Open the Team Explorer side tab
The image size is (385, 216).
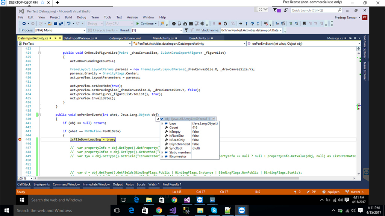pyautogui.click(x=365, y=71)
